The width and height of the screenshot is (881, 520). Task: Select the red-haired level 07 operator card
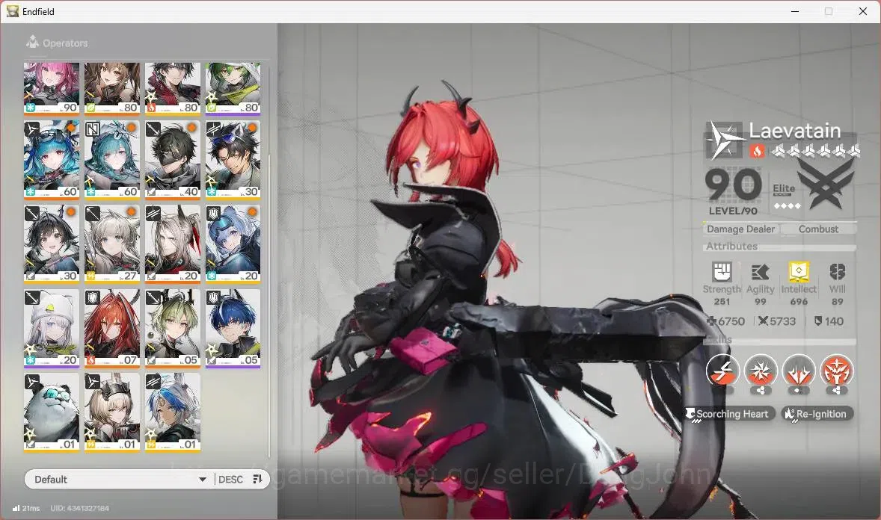click(112, 329)
